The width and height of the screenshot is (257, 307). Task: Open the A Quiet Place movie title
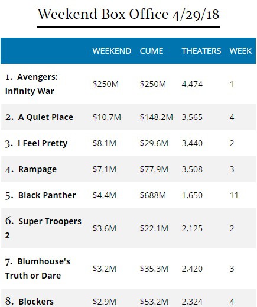45,117
